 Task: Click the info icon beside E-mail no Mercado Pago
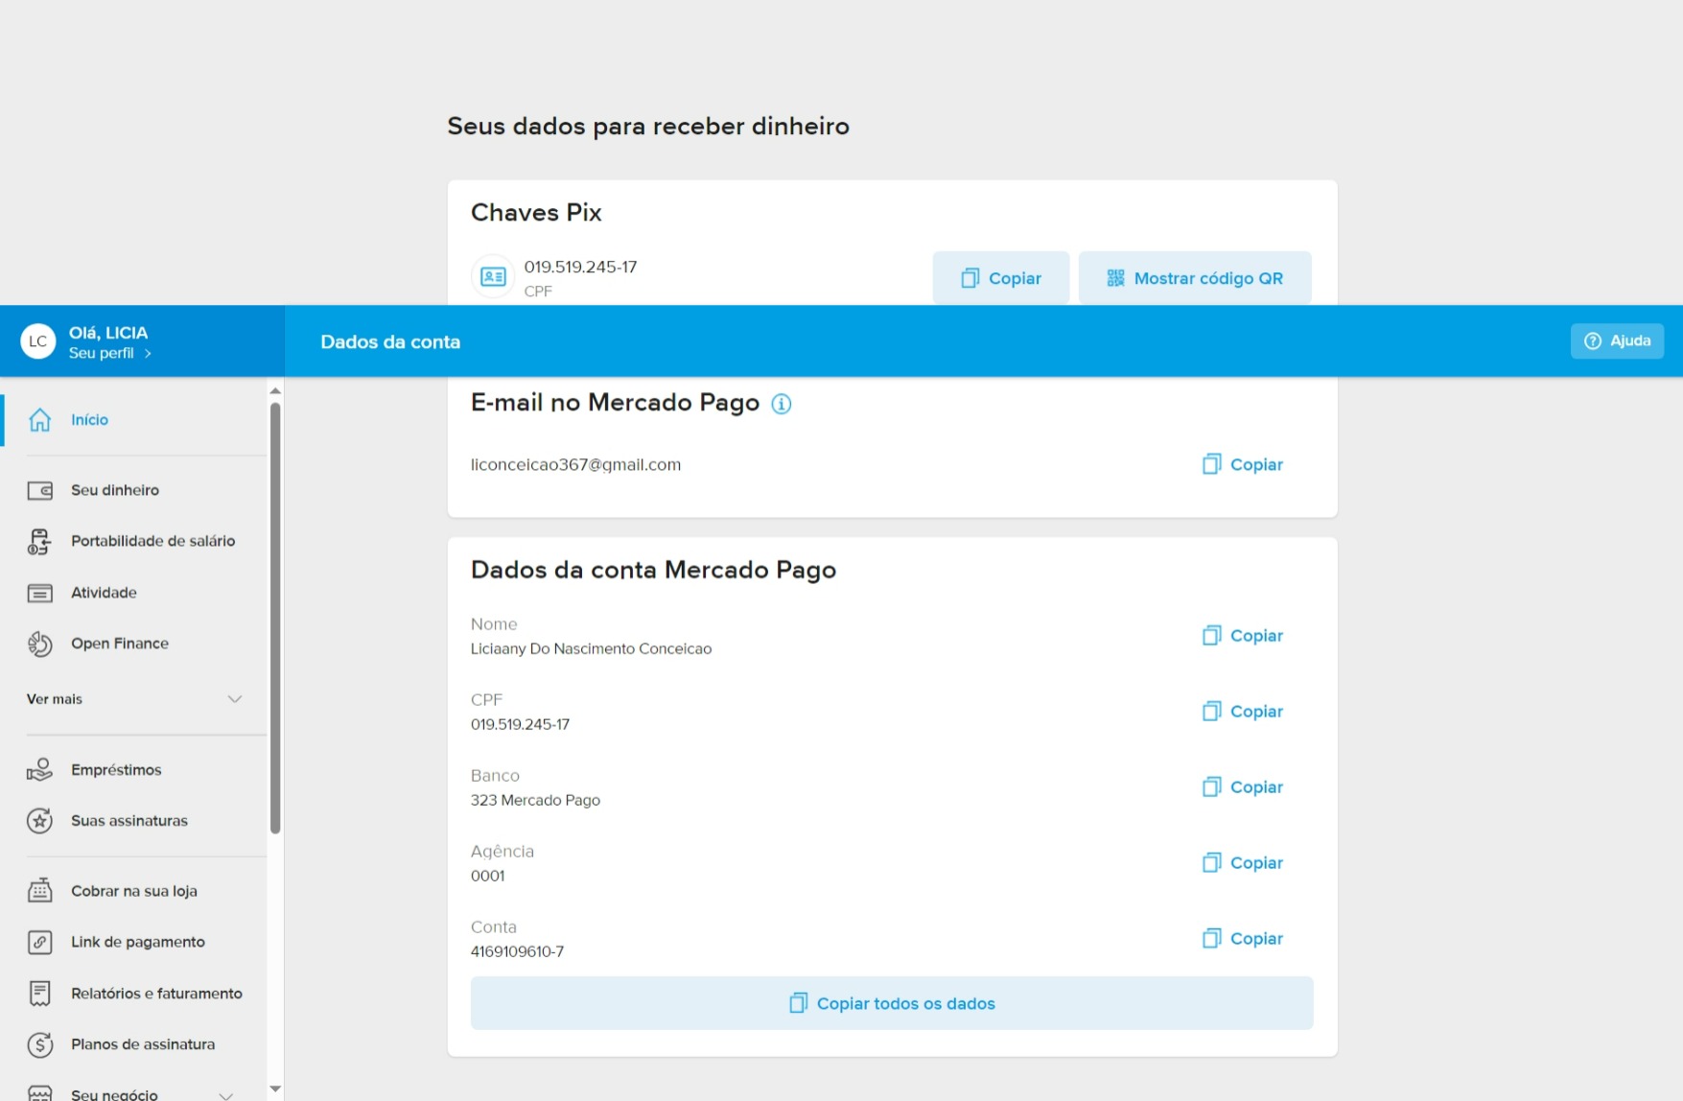click(x=782, y=404)
